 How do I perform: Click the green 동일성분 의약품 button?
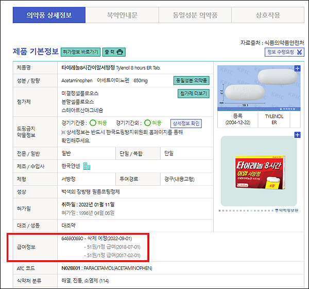click(192, 80)
